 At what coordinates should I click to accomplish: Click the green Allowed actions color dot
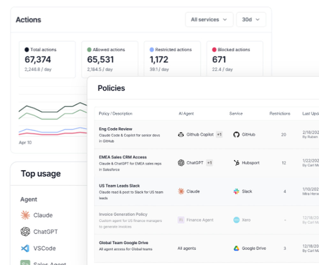tap(89, 50)
